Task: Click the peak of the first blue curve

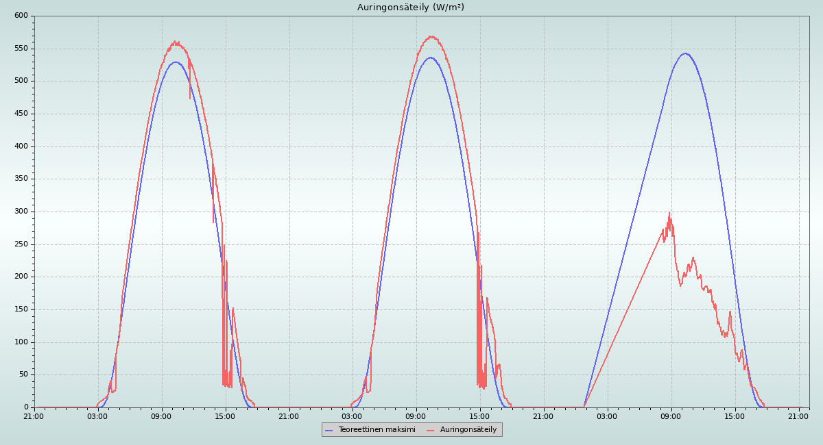Action: [176, 62]
